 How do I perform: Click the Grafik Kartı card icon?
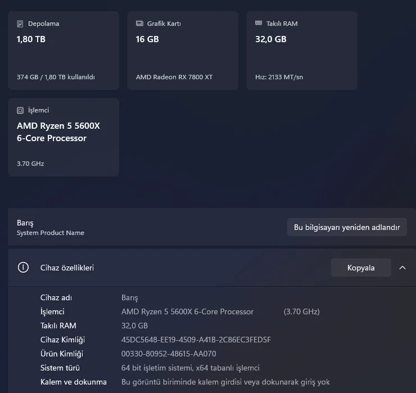point(139,24)
